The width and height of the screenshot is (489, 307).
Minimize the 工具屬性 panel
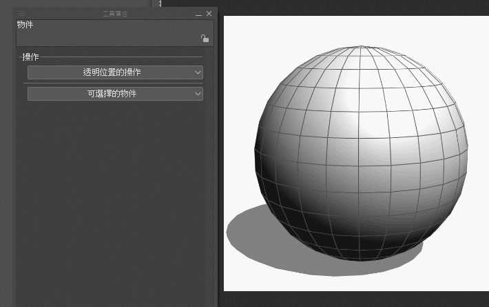[x=198, y=14]
